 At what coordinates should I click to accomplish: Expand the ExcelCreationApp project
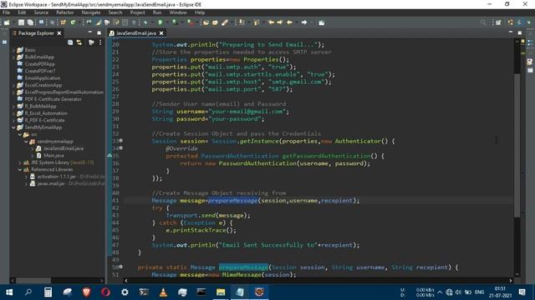click(x=13, y=85)
